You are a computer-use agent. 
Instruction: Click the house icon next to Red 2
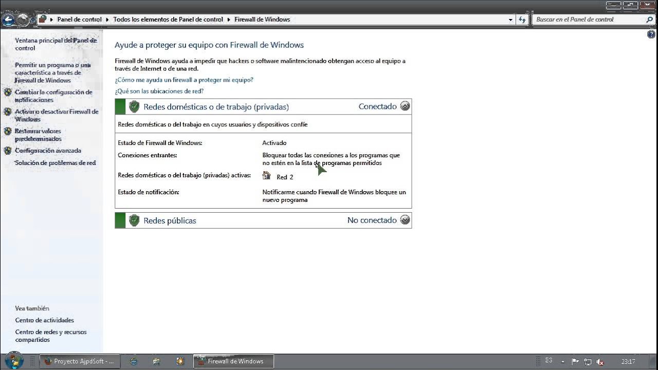click(266, 176)
